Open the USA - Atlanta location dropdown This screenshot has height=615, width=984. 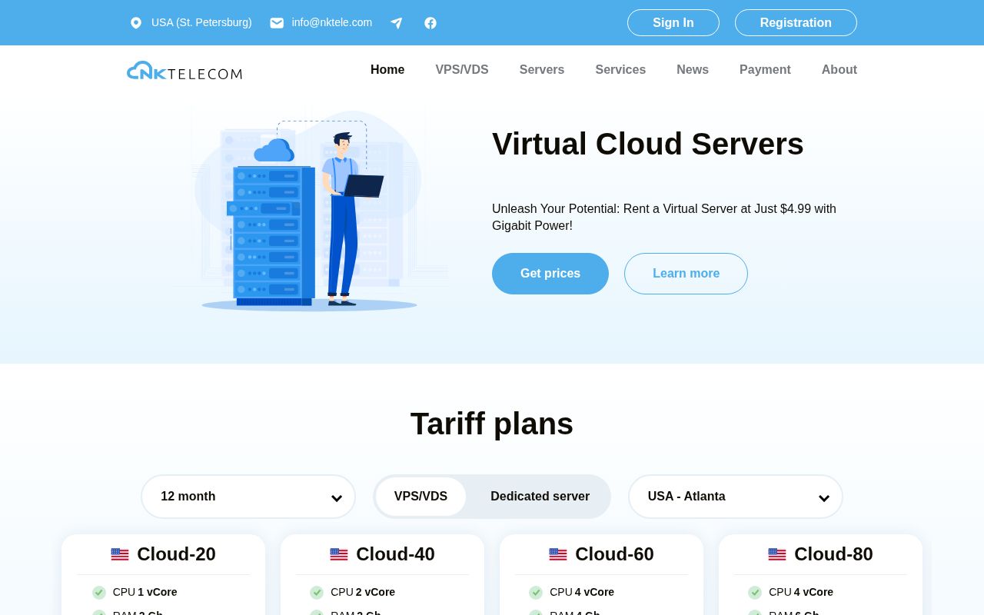(x=736, y=497)
